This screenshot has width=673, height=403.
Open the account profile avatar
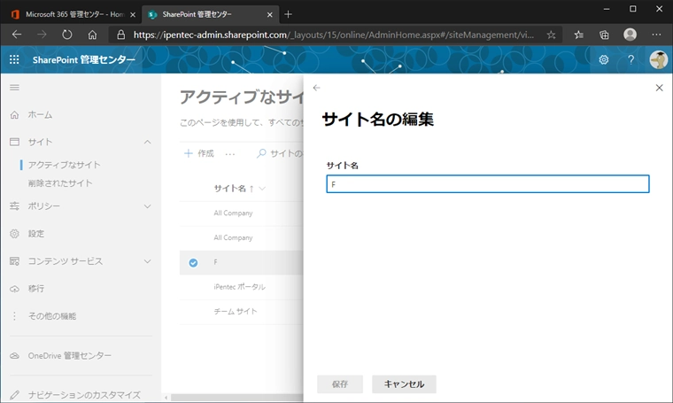(658, 59)
